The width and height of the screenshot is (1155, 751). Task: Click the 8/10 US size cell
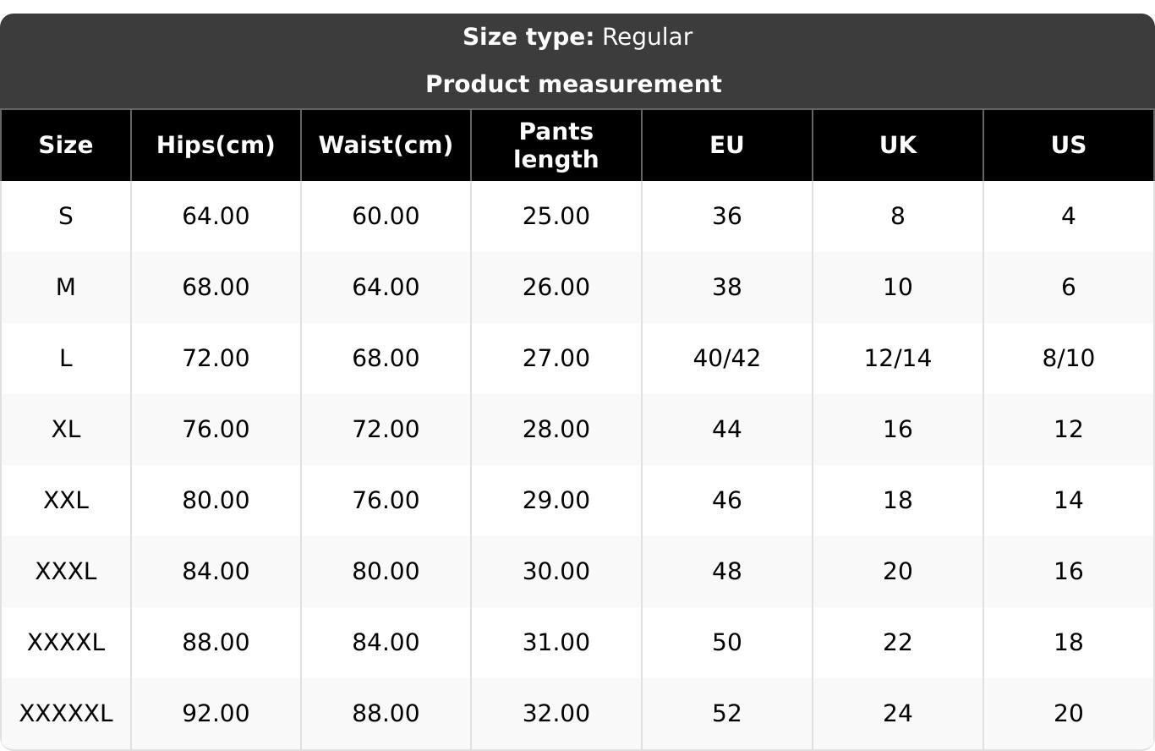1068,359
